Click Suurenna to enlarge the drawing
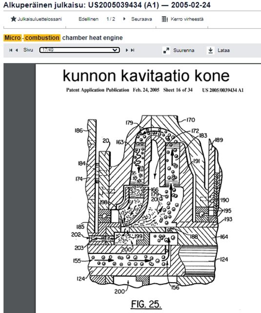Viewport: 261px width, 313px height. pyautogui.click(x=183, y=50)
